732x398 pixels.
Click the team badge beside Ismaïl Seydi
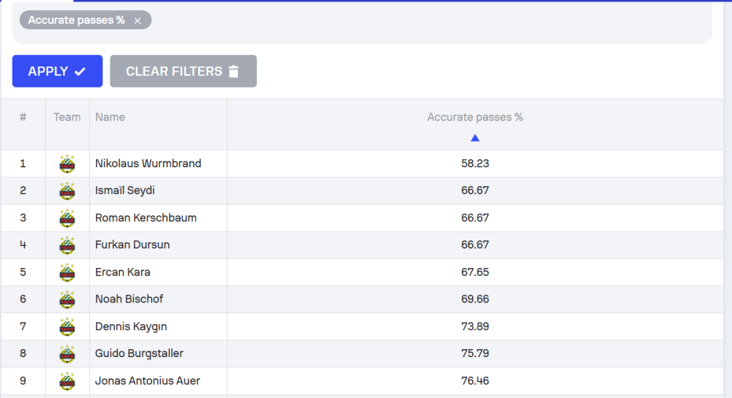[67, 191]
